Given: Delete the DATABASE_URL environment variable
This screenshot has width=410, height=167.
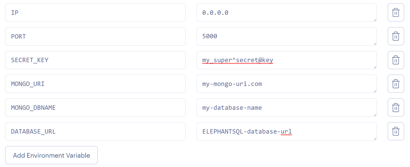Looking at the screenshot, I should tap(396, 131).
